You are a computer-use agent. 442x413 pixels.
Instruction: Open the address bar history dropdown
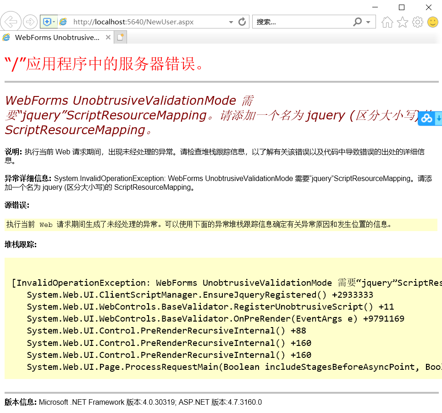(231, 22)
